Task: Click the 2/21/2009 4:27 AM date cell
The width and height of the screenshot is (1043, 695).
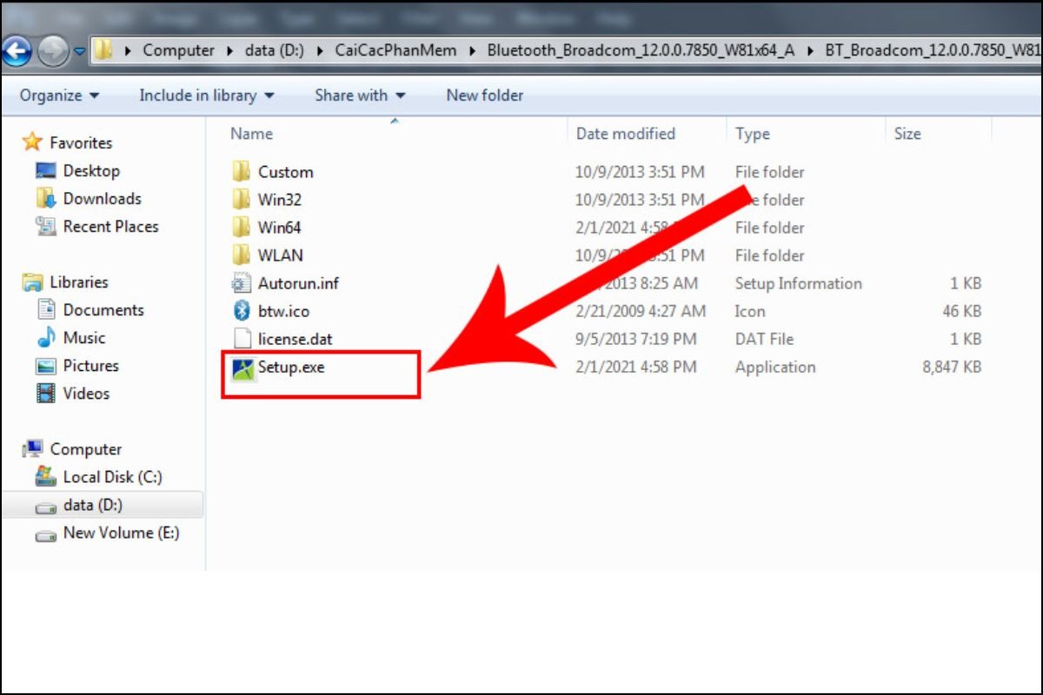Action: (x=641, y=310)
